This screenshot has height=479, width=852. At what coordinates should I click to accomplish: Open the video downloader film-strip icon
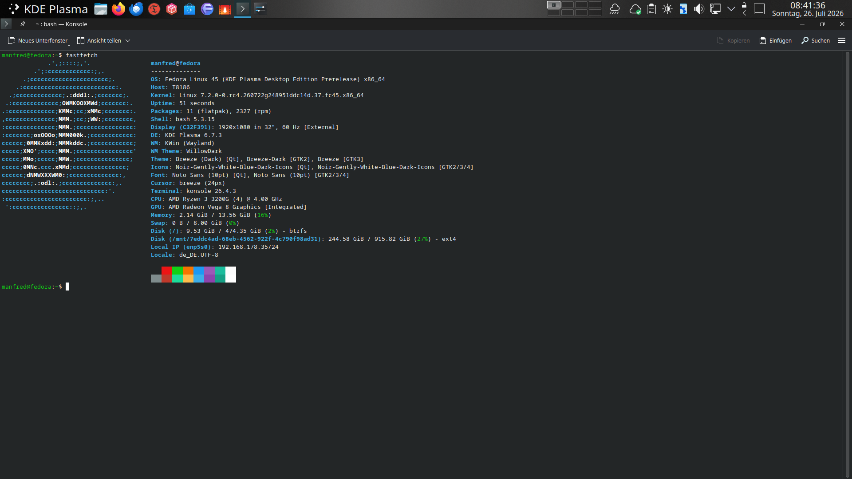pyautogui.click(x=225, y=9)
